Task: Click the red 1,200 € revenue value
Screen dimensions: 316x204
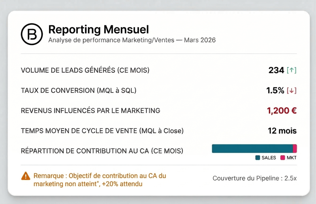Action: [x=282, y=111]
